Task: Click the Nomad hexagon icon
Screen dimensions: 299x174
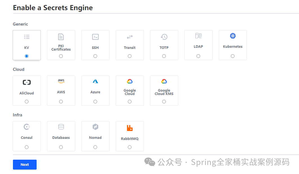Action: (x=95, y=127)
